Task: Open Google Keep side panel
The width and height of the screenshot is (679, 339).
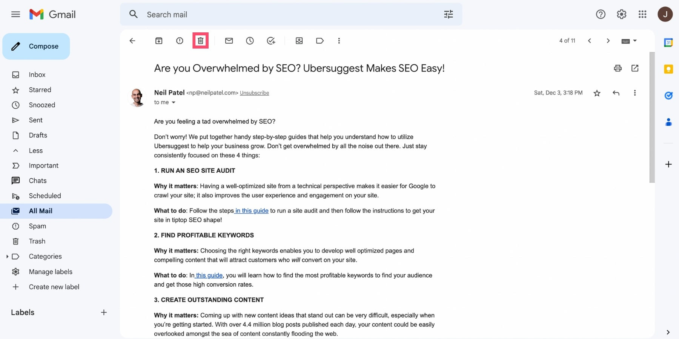Action: coord(668,69)
